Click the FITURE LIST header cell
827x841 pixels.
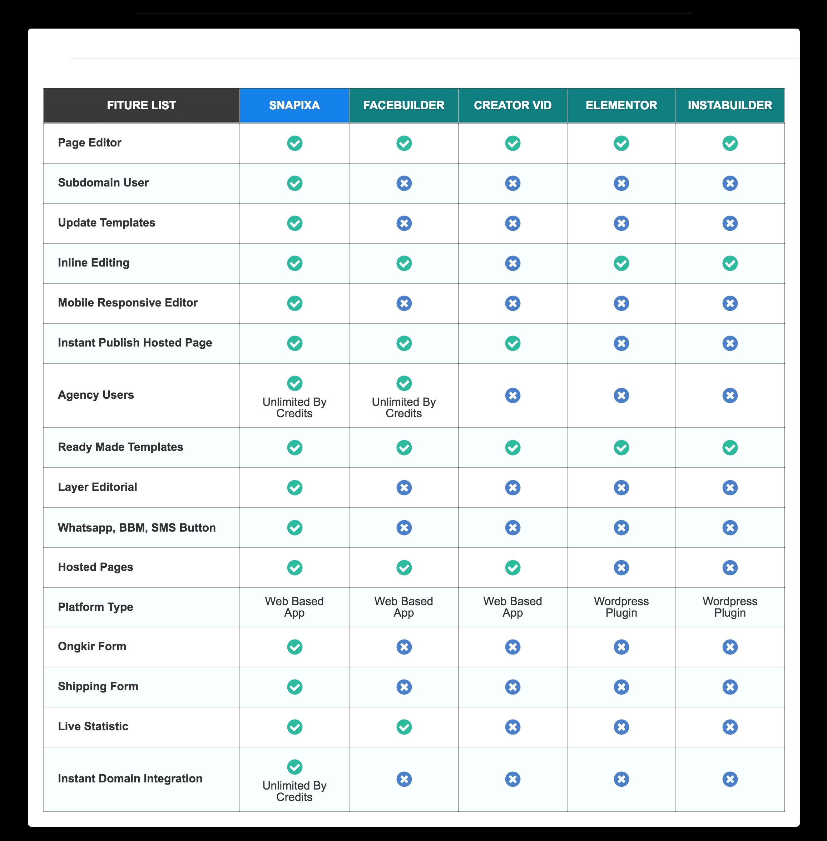[x=141, y=105]
